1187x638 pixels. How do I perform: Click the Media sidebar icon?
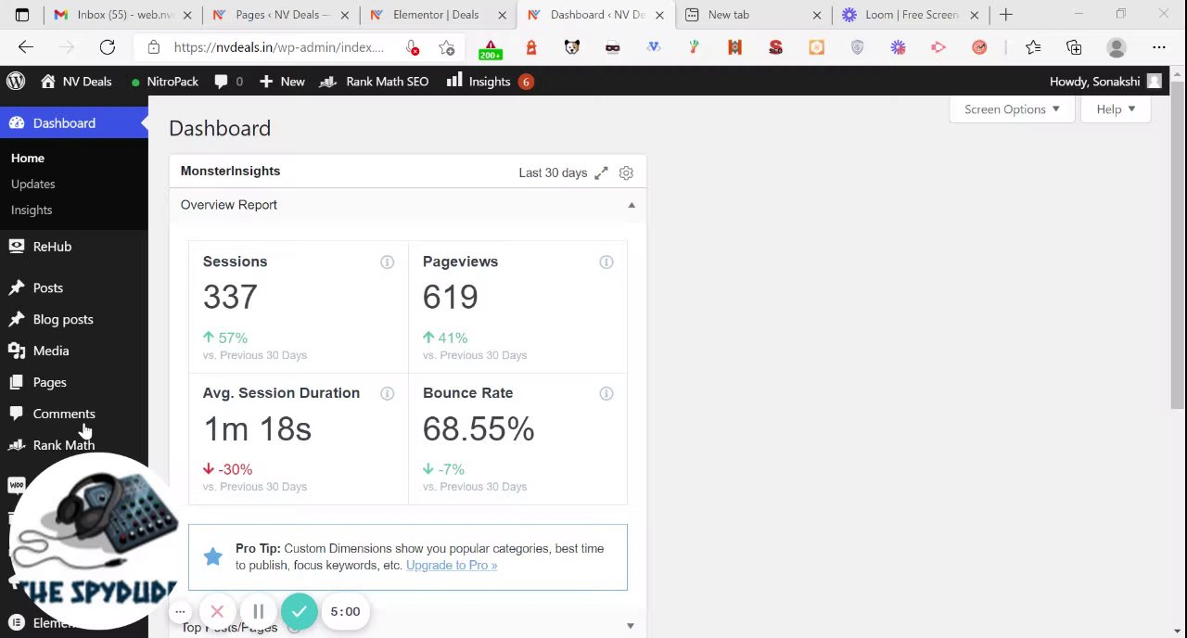pyautogui.click(x=17, y=351)
